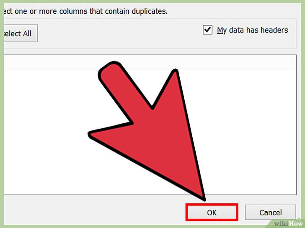Click the group box holding Select All
Screen dimensions: 305x228
pyautogui.click(x=150, y=33)
